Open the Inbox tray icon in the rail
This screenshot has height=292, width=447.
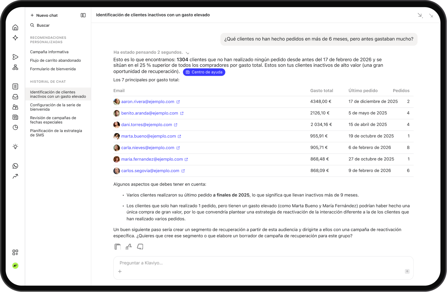[x=15, y=97]
